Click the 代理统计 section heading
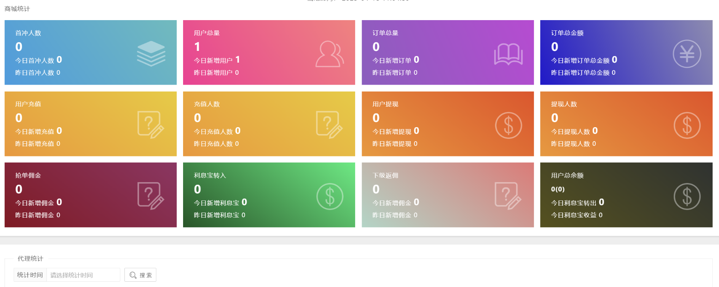 coord(30,259)
